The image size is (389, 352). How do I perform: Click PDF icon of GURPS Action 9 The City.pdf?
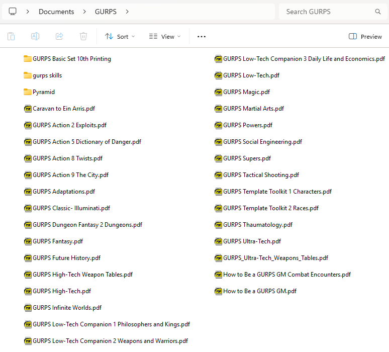coord(28,175)
